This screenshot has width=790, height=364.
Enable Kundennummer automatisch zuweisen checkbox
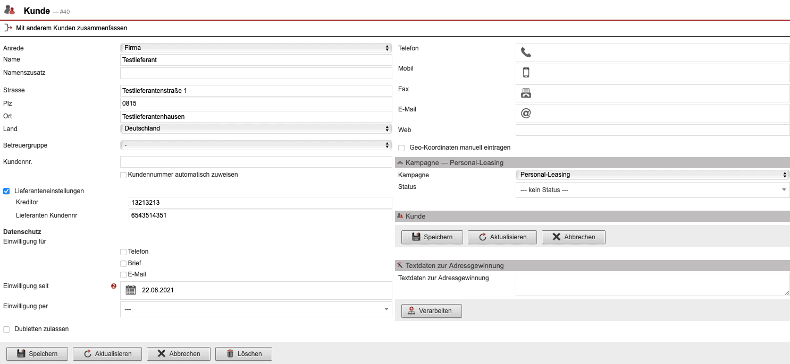(x=123, y=175)
